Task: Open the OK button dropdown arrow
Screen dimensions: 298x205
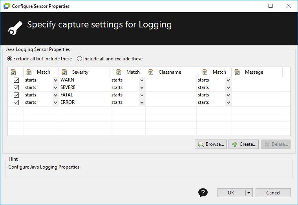Action: (x=249, y=193)
